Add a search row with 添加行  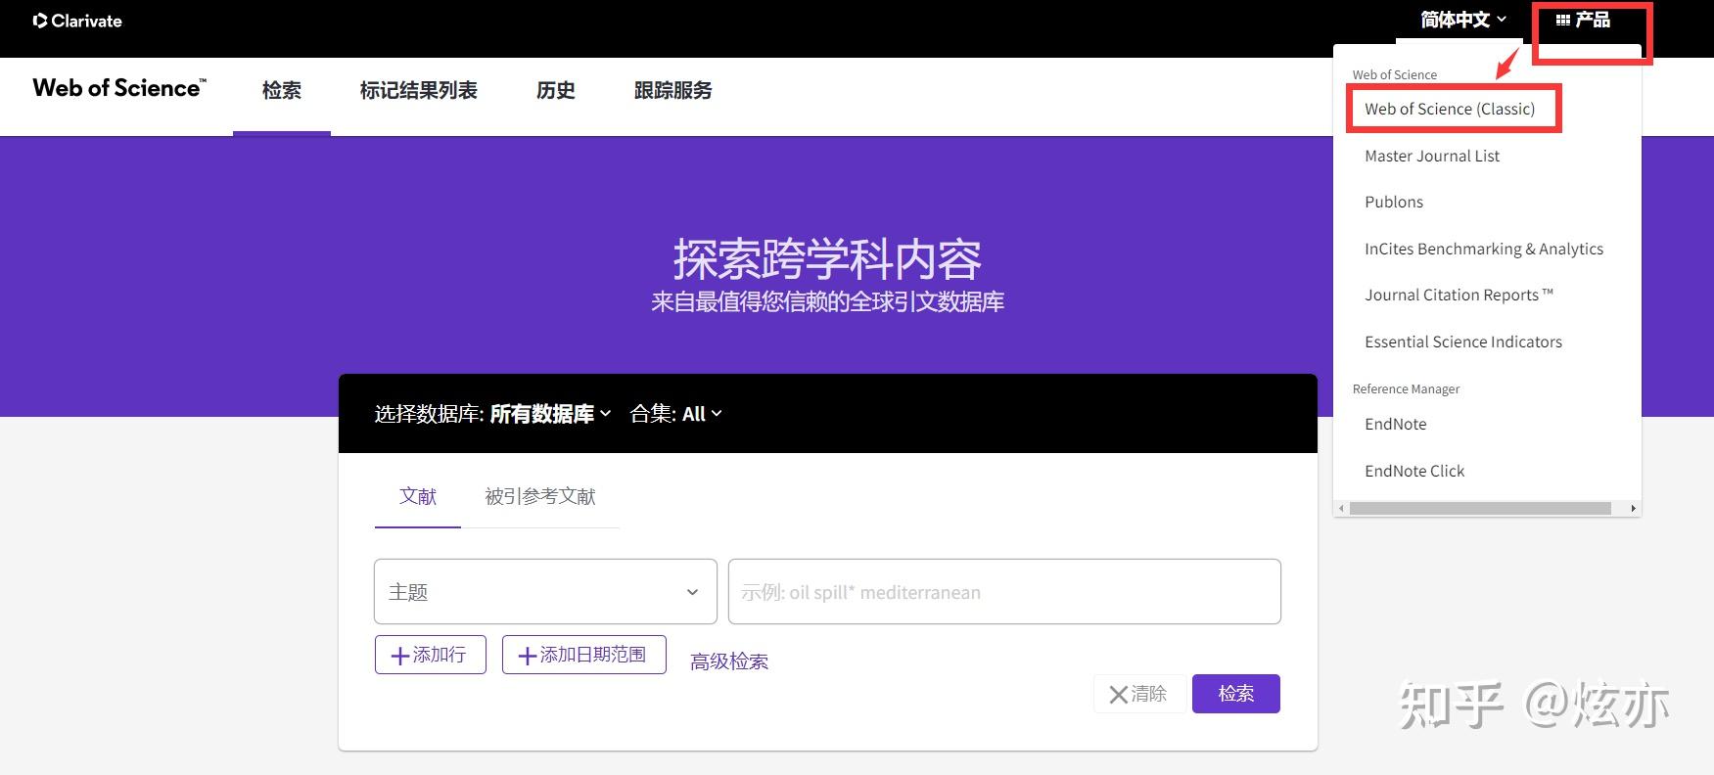[431, 655]
